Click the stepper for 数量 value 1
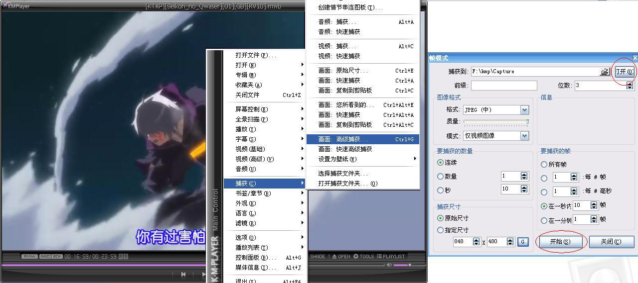 [x=524, y=176]
